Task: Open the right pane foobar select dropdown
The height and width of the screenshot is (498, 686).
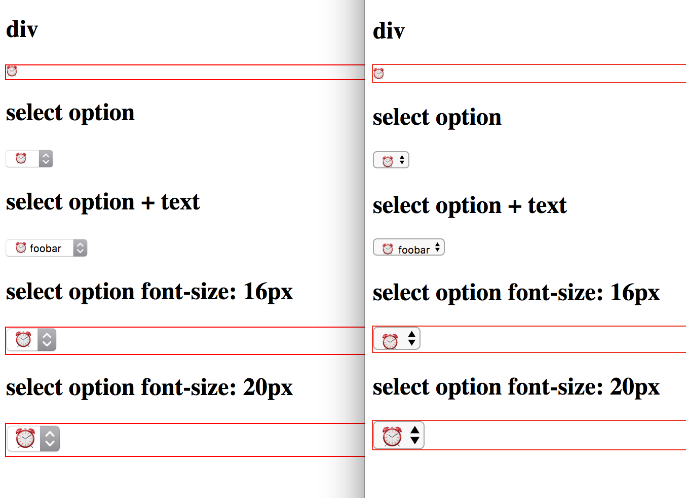Action: (409, 247)
